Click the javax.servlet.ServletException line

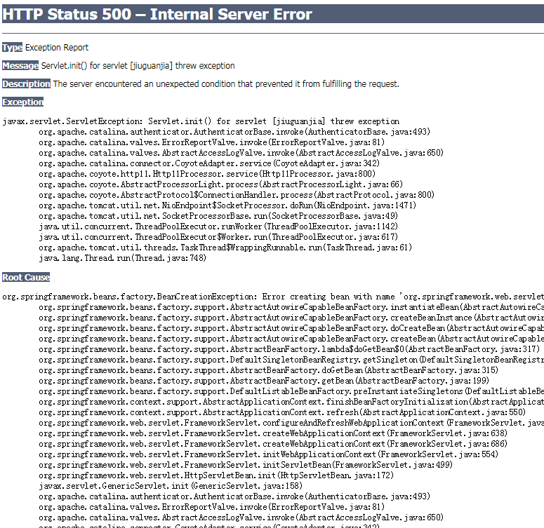[201, 121]
